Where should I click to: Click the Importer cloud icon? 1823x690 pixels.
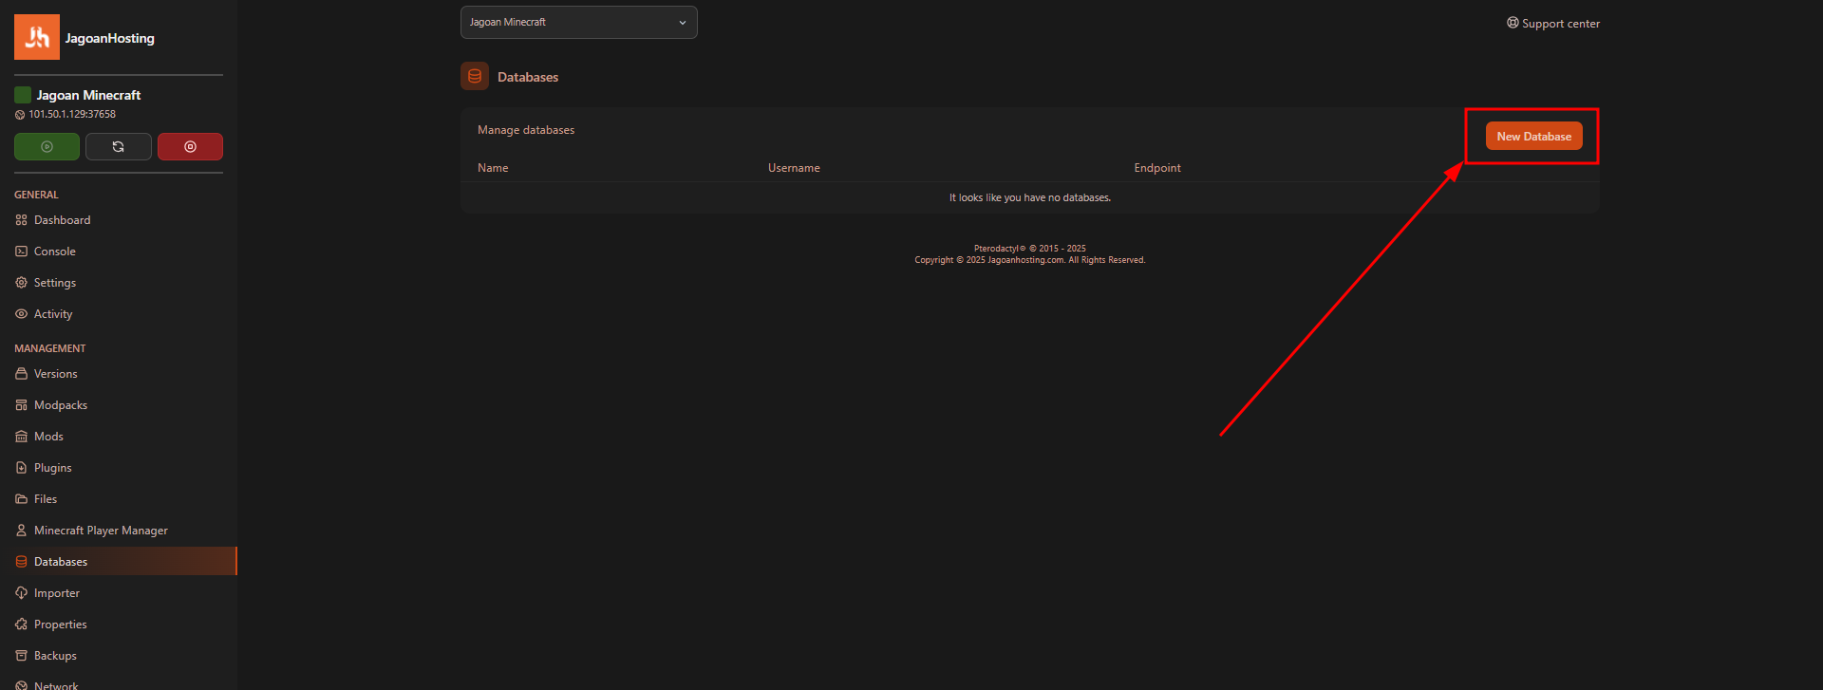pyautogui.click(x=21, y=593)
